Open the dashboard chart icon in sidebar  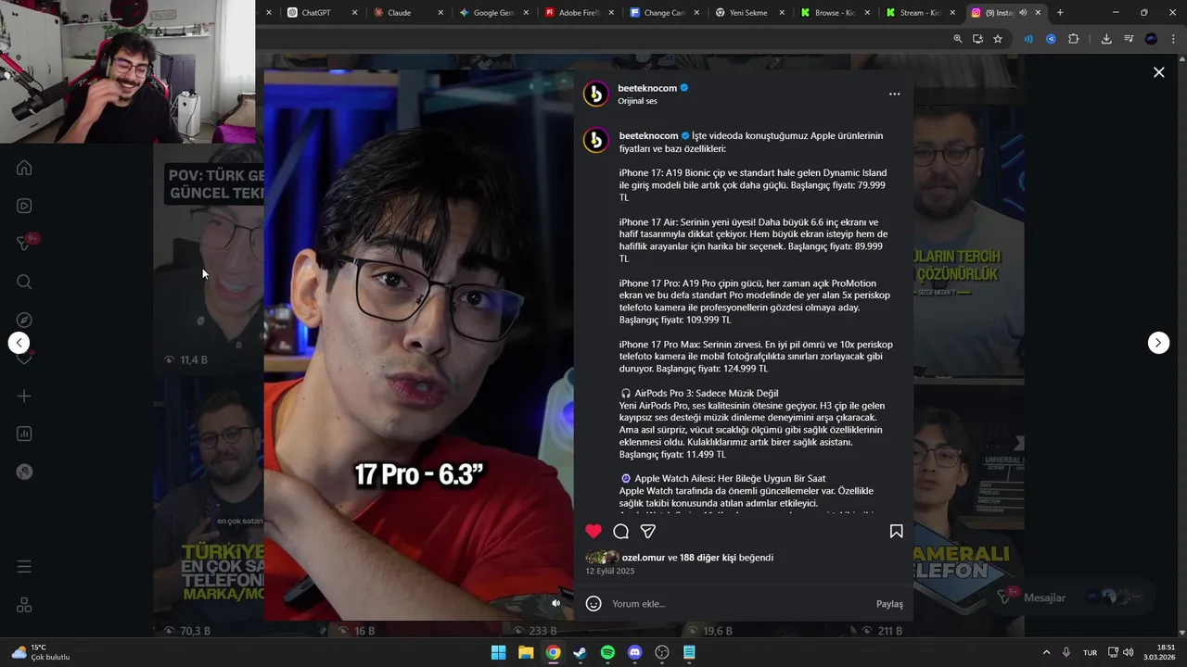pos(24,434)
